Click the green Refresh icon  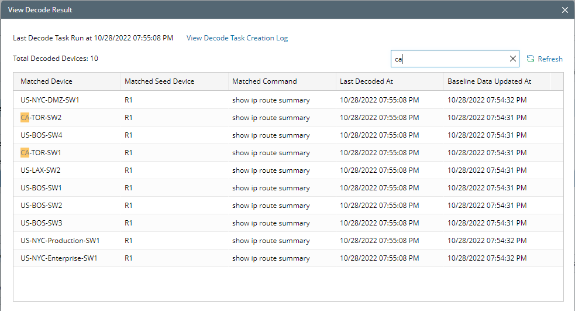[x=531, y=59]
